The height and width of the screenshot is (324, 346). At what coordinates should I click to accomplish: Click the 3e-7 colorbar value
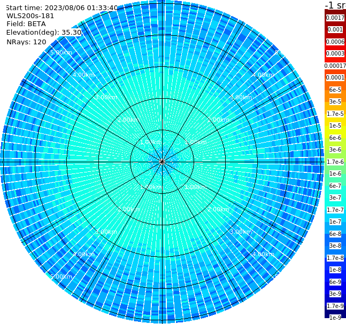[x=335, y=197]
